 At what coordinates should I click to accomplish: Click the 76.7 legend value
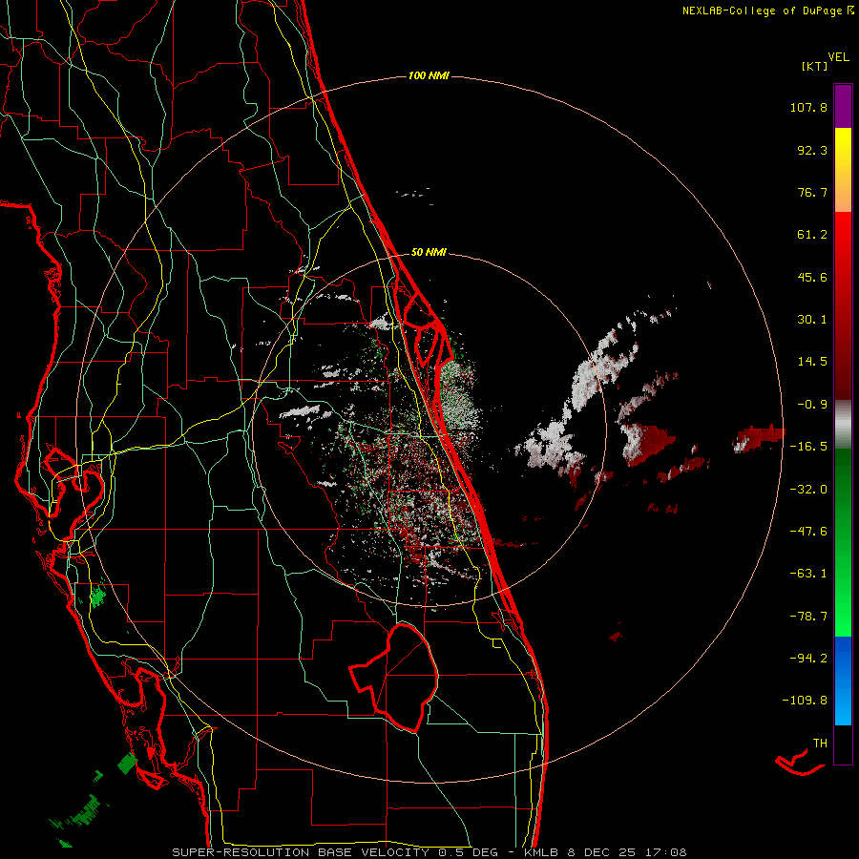click(812, 192)
